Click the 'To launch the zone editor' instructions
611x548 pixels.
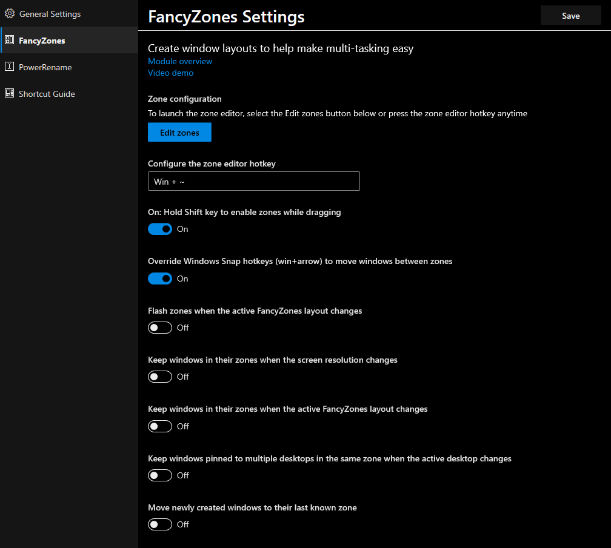click(x=338, y=113)
